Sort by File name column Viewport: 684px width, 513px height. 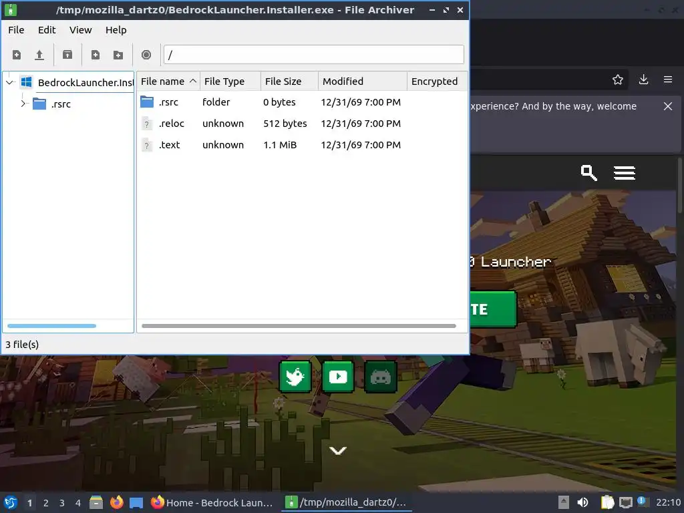tap(168, 81)
